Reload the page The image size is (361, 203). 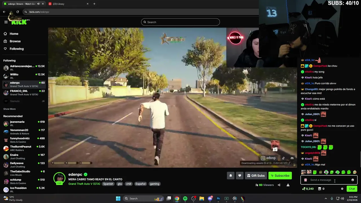tap(17, 12)
